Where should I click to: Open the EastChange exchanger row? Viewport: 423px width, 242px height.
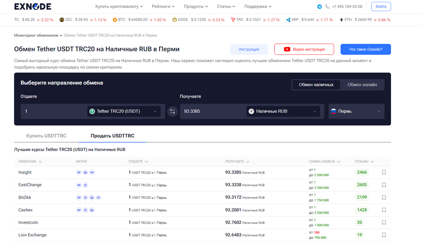point(202,185)
